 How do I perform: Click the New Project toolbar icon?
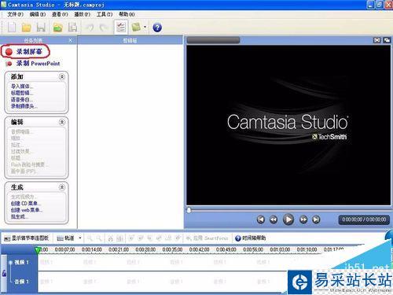(x=12, y=28)
